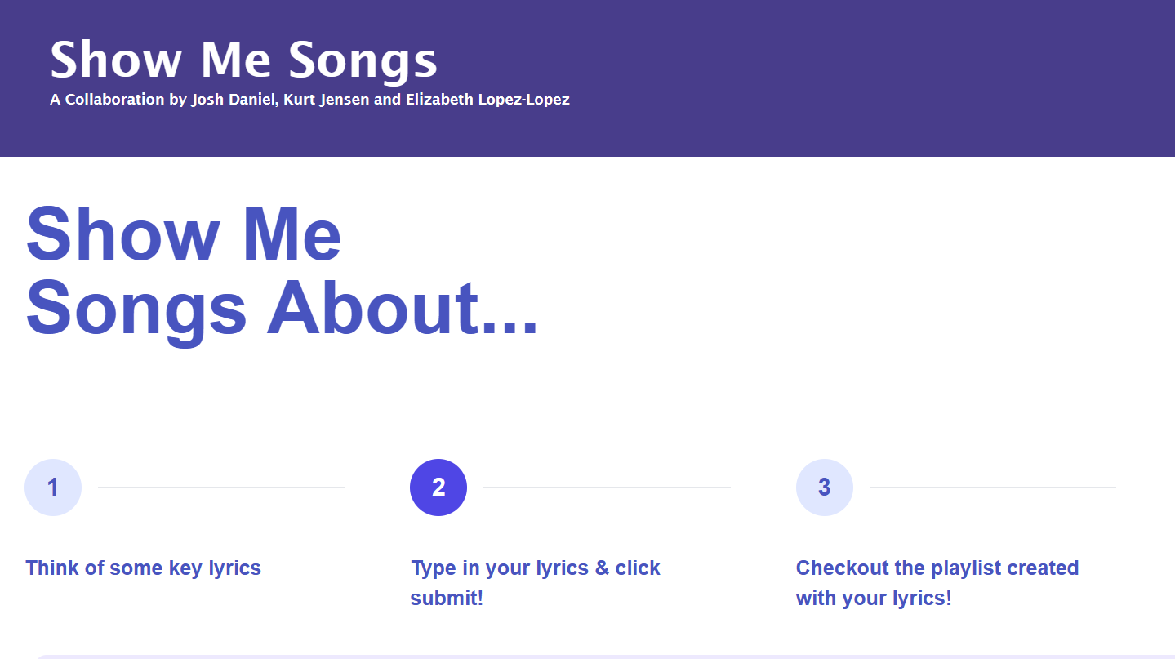Click the step 1 circle
Screen dimensions: 1175x659
tap(53, 488)
